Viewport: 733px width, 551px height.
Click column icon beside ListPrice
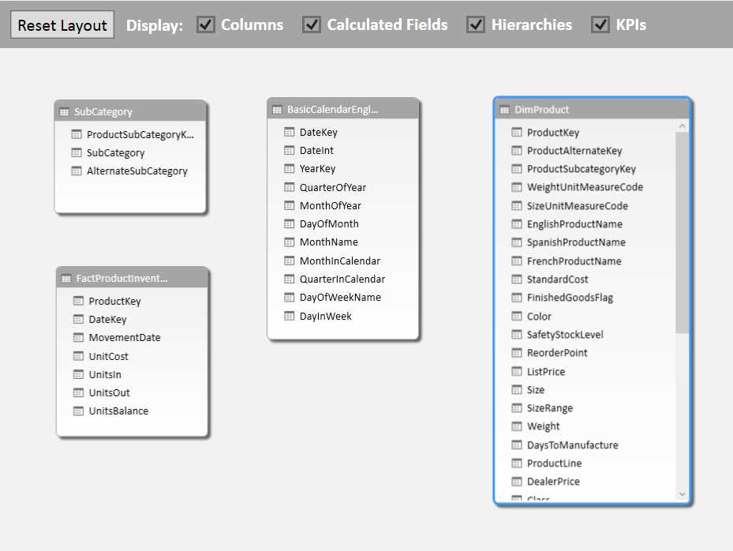[x=517, y=371]
